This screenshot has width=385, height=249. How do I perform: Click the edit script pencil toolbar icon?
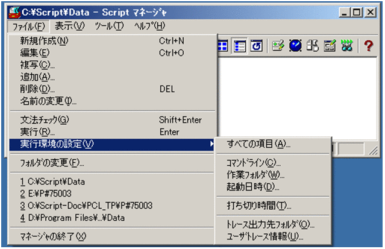278,46
